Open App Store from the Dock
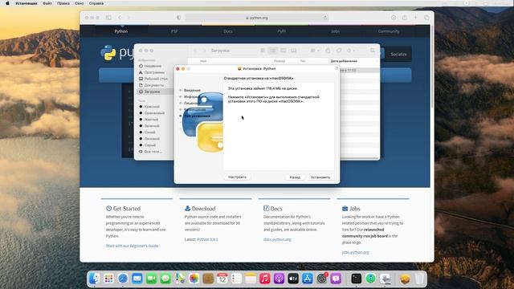 pos(307,279)
